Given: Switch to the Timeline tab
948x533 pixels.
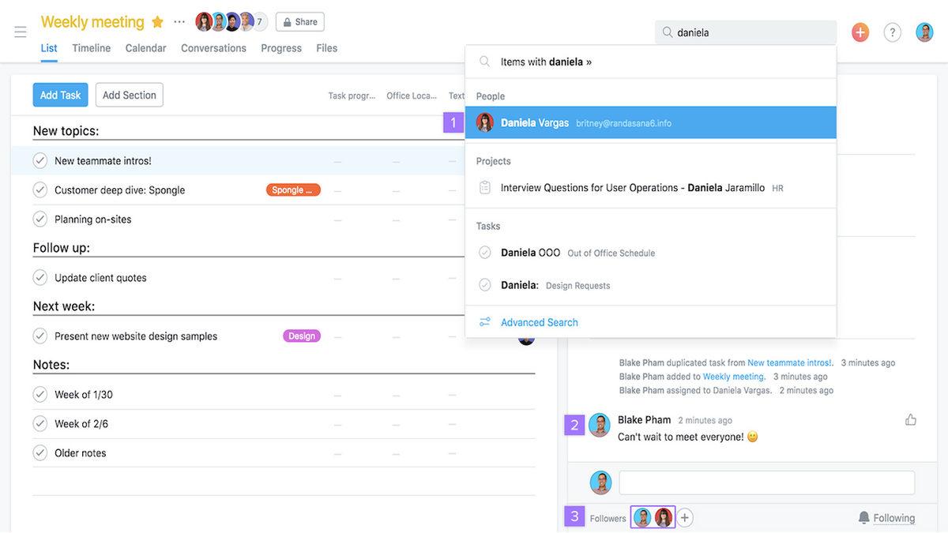Looking at the screenshot, I should point(92,48).
